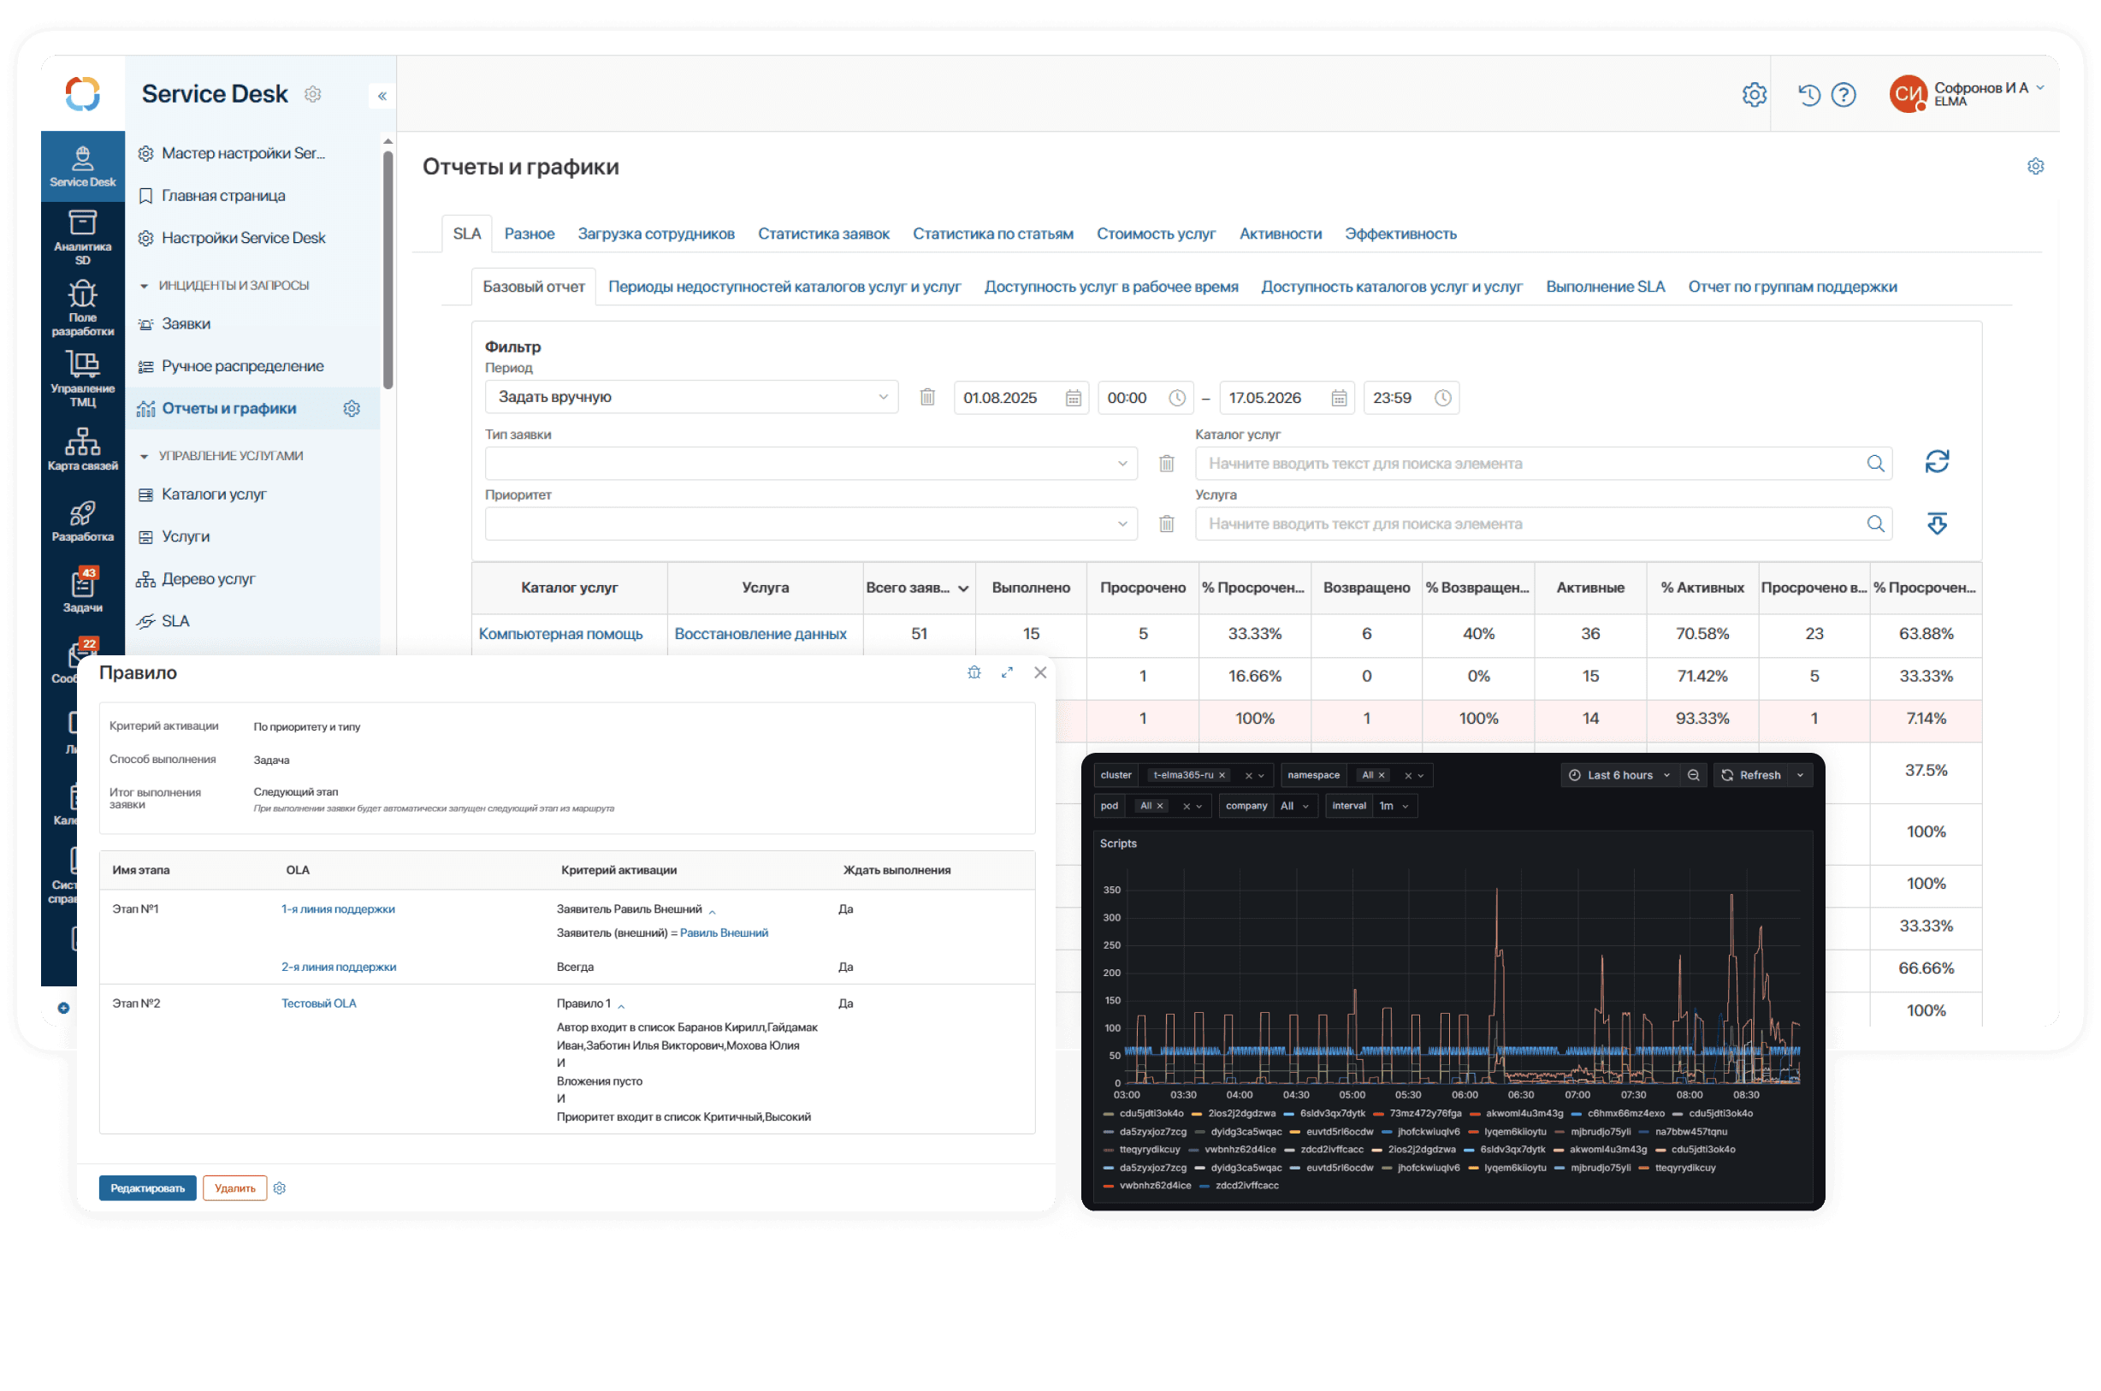Click the export report download icon

pyautogui.click(x=1936, y=524)
